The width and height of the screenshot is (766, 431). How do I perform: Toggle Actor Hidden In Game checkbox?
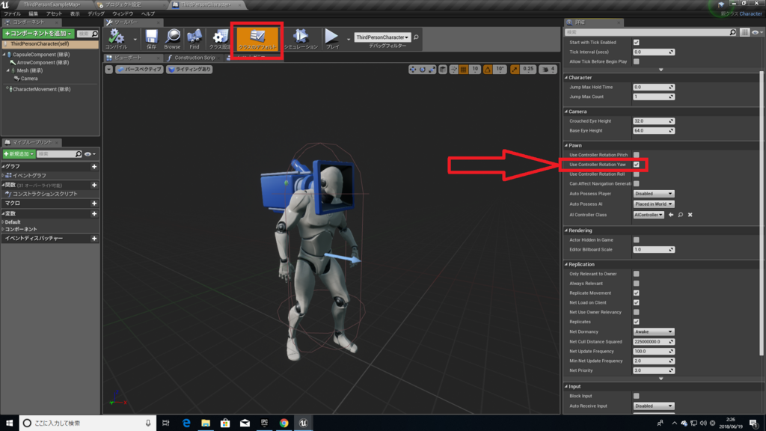point(636,240)
